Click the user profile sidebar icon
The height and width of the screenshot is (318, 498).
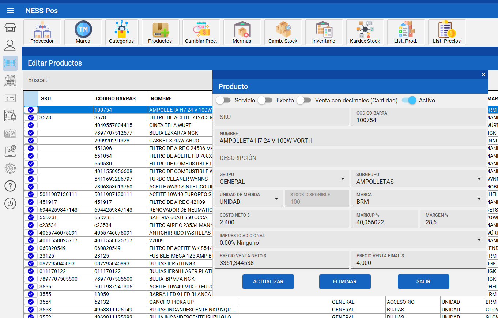(10, 45)
